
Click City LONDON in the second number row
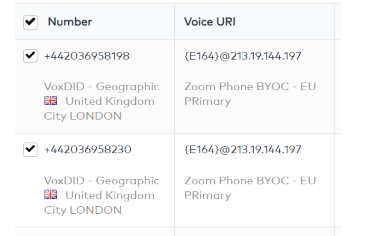click(83, 210)
